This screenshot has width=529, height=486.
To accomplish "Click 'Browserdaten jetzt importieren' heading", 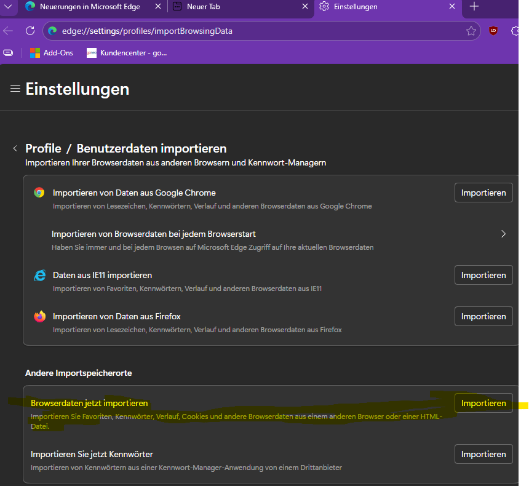I will (x=89, y=404).
